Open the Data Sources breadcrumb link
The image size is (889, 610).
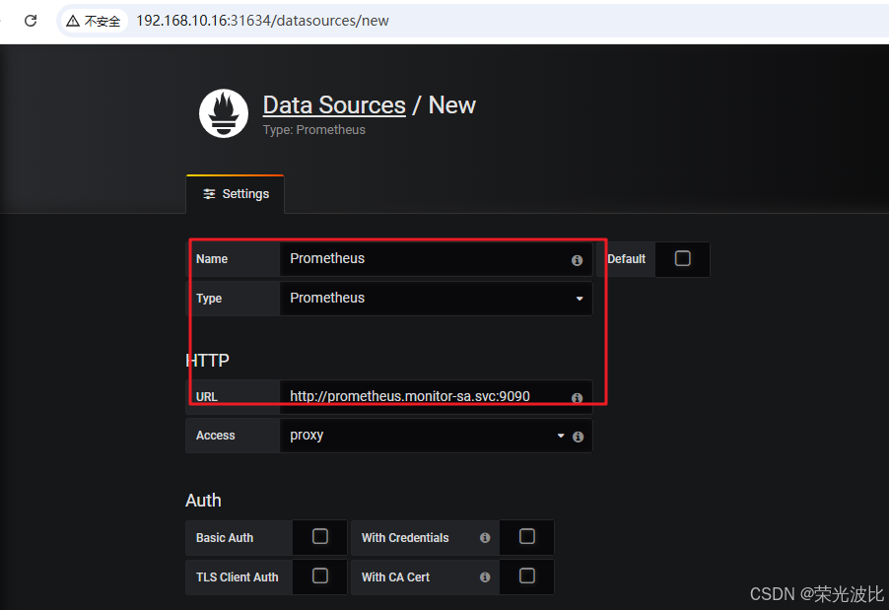pyautogui.click(x=334, y=104)
